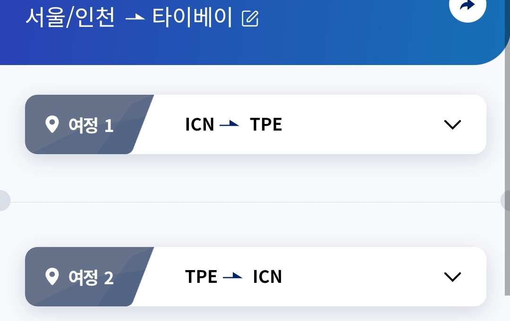Click the plane arrow between TPE and ICN
Image resolution: width=510 pixels, height=321 pixels.
click(x=233, y=276)
